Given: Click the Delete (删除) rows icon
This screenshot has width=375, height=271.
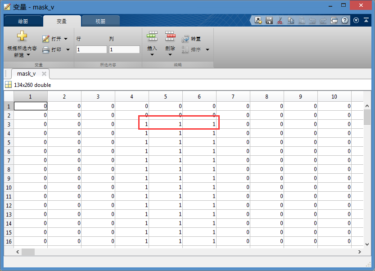Looking at the screenshot, I should coord(170,37).
